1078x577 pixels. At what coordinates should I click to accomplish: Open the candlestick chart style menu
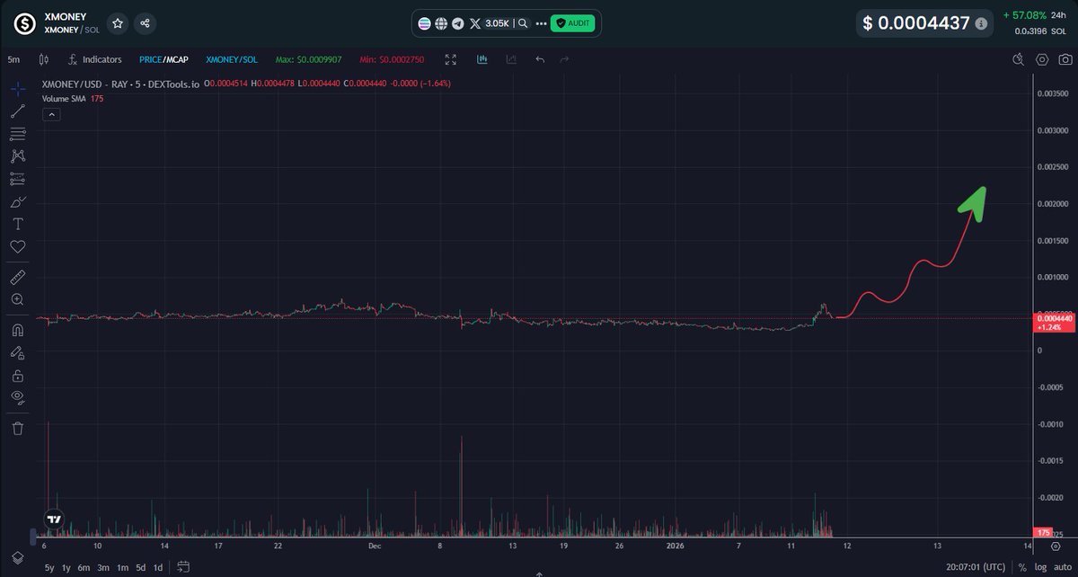coord(43,59)
